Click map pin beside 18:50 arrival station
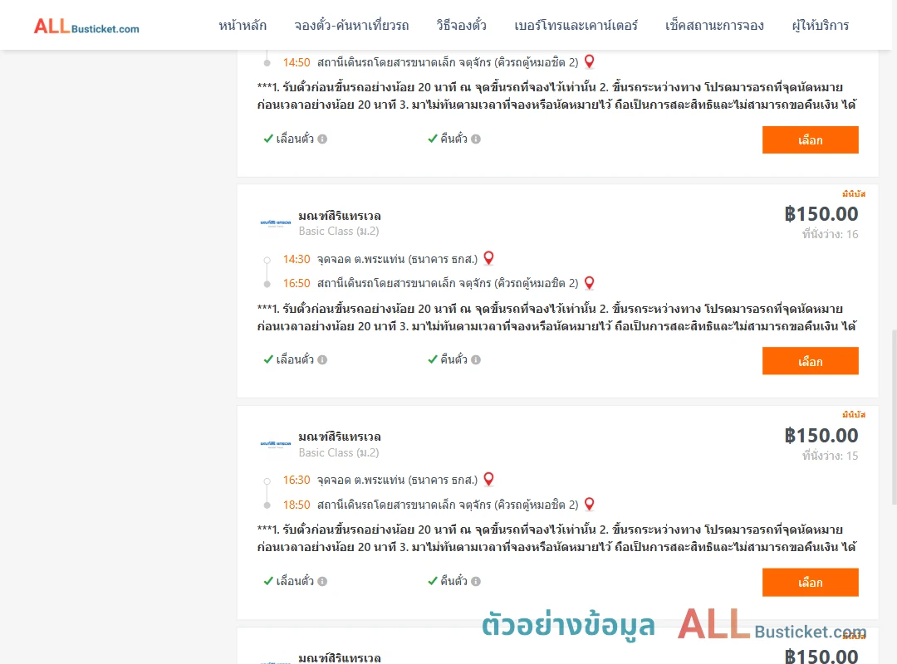The height and width of the screenshot is (664, 897). tap(589, 504)
